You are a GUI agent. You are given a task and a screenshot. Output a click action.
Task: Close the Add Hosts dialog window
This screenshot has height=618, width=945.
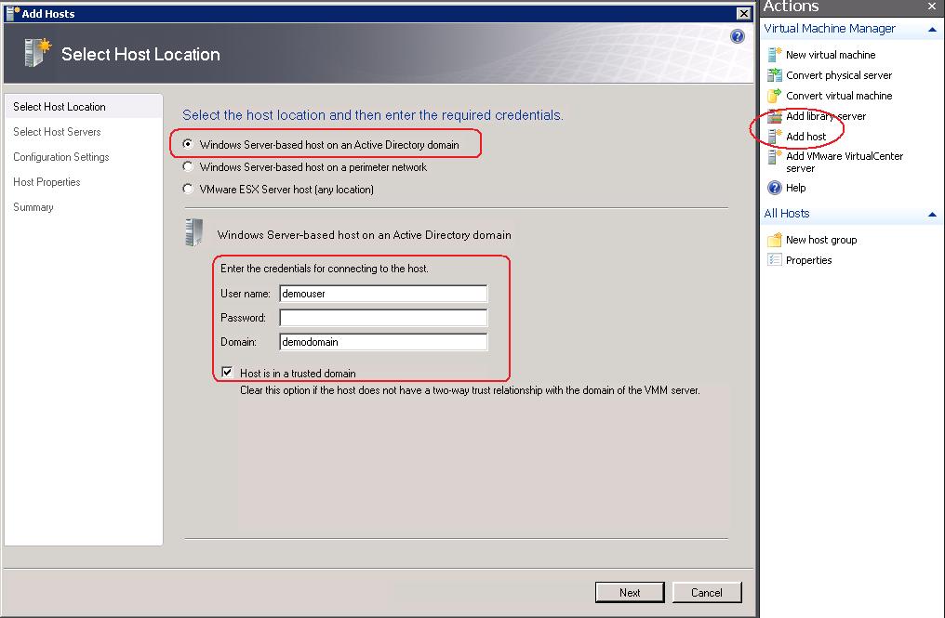click(744, 13)
